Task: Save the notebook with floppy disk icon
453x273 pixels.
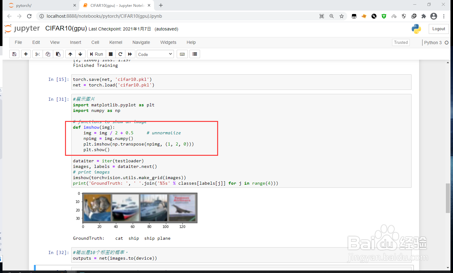Action: (14, 54)
